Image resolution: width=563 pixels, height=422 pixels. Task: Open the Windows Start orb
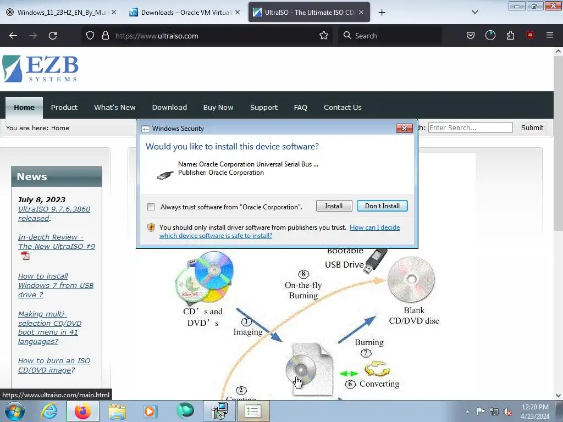[x=14, y=411]
